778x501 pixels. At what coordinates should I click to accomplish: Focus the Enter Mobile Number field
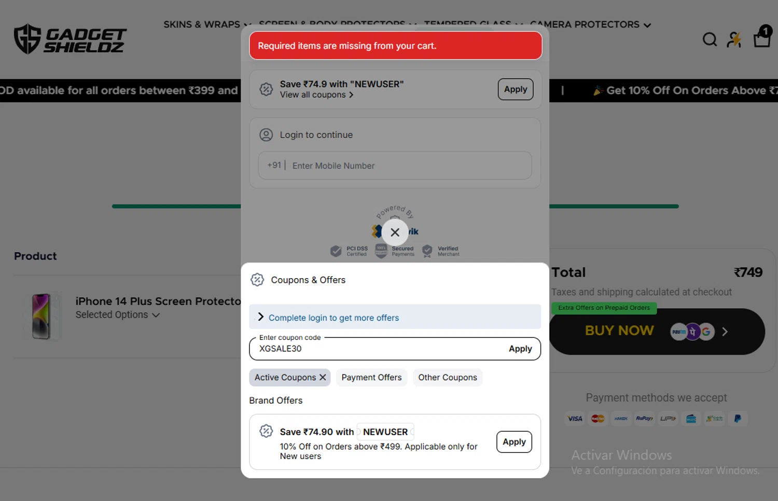(x=395, y=165)
